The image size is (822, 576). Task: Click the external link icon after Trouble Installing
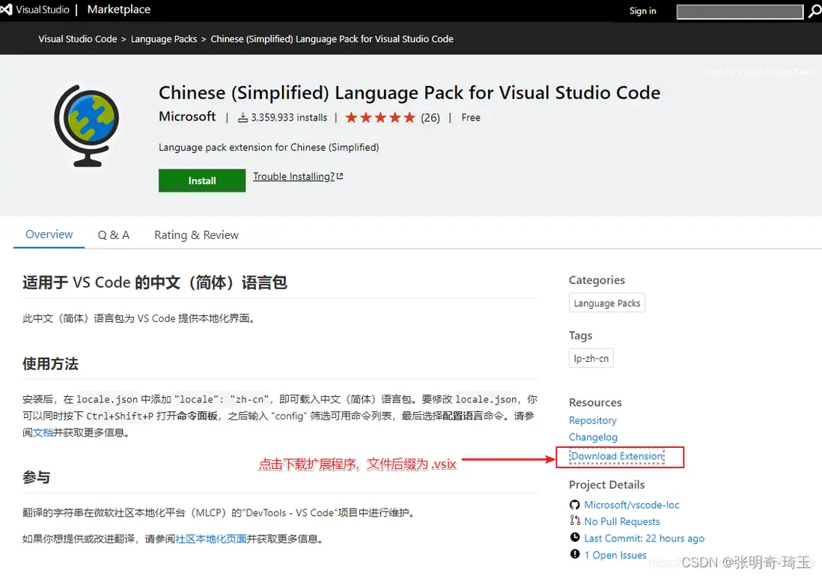(340, 176)
